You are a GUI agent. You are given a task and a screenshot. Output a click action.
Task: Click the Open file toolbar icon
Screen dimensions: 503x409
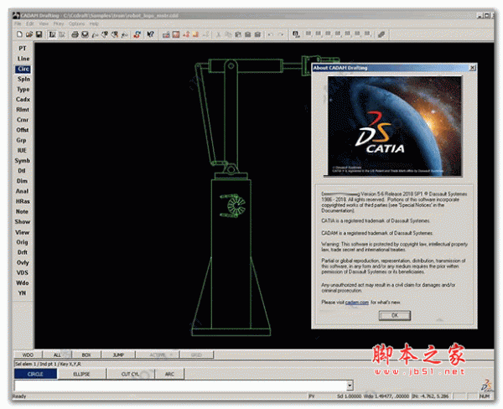[x=29, y=34]
